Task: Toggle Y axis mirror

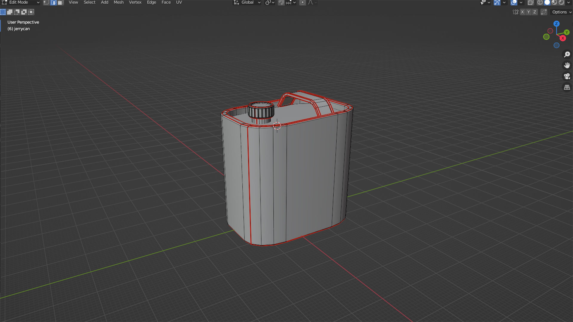Action: [529, 12]
